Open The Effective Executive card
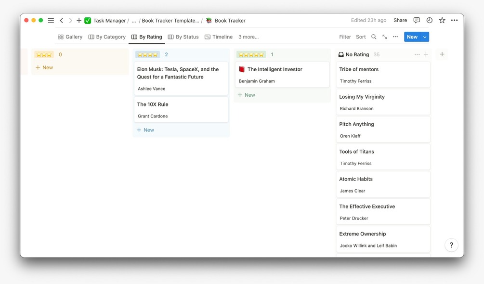 [x=383, y=212]
